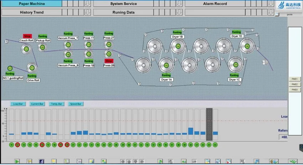Click the NO.1 guidingRoll small circle
The height and width of the screenshot is (165, 303).
pyautogui.click(x=10, y=68)
